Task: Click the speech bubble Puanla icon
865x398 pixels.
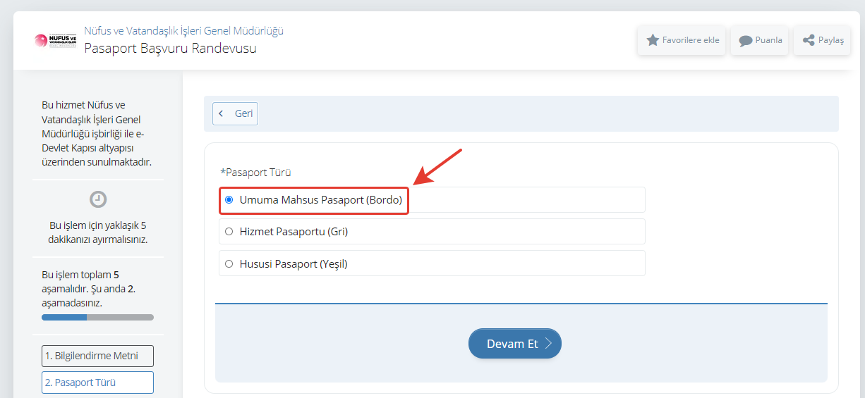Action: [745, 40]
